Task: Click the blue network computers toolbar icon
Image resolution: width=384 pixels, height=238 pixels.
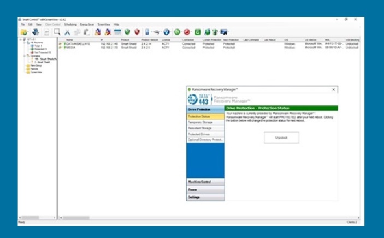Action: pos(36,32)
